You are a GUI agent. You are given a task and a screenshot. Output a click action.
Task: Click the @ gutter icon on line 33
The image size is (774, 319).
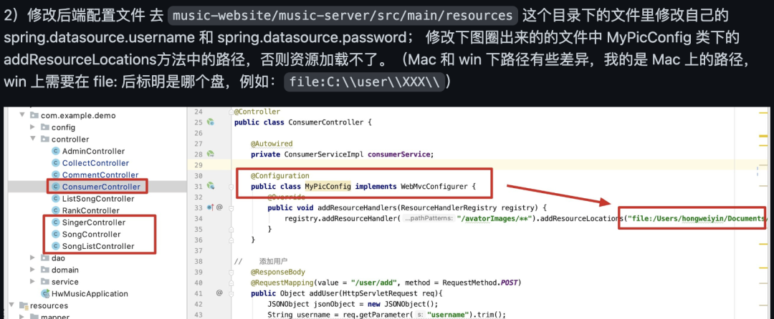pyautogui.click(x=219, y=207)
